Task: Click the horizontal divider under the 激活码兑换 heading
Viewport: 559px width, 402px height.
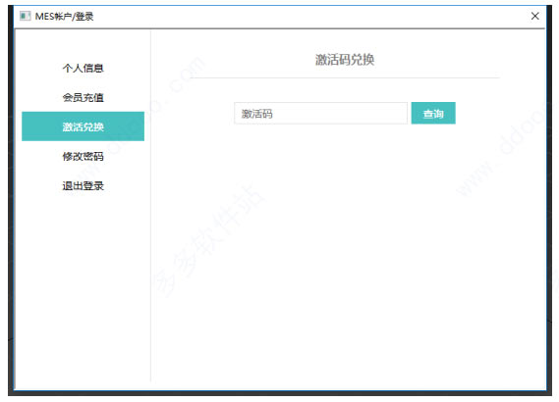Action: click(345, 77)
